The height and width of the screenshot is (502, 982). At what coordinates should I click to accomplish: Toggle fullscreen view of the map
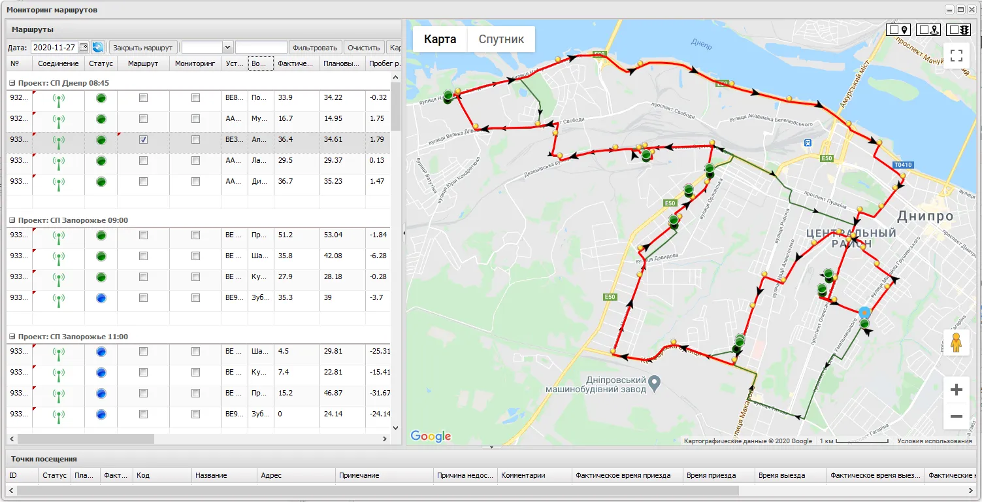(957, 56)
